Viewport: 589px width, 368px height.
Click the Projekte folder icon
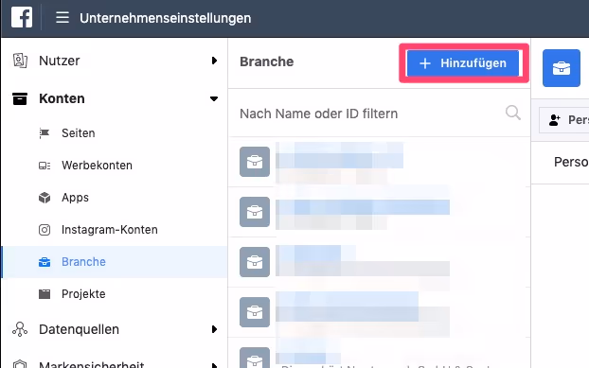(45, 294)
